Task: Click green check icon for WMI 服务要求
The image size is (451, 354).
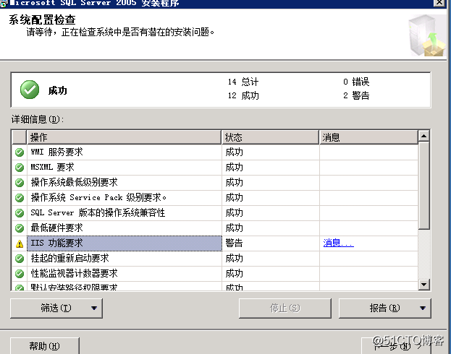Action: 20,152
